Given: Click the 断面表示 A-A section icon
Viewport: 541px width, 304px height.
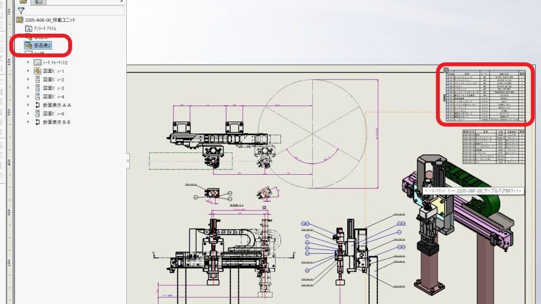Looking at the screenshot, I should 38,105.
